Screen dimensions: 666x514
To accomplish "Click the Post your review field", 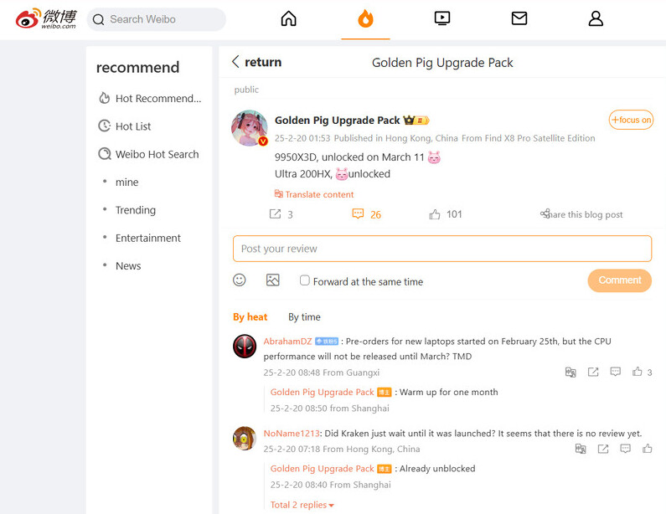I will [x=442, y=249].
